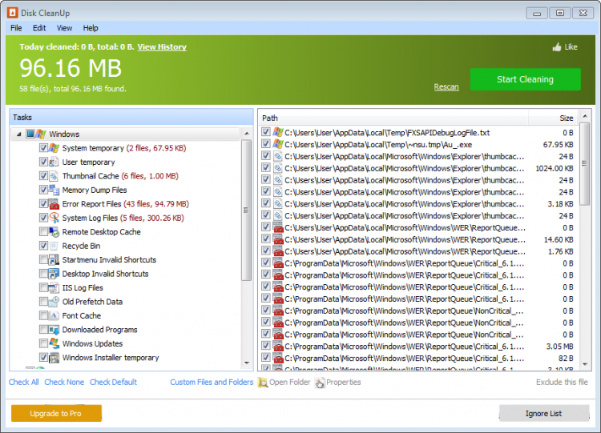Click the Disk CleanUp app icon in title bar

point(12,13)
